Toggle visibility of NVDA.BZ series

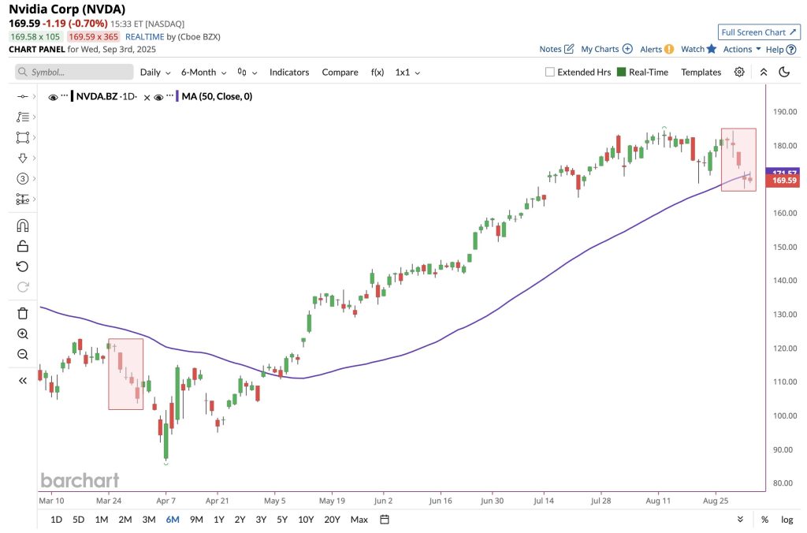pos(53,97)
